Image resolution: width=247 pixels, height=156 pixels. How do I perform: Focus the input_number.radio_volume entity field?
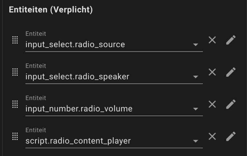(x=114, y=105)
